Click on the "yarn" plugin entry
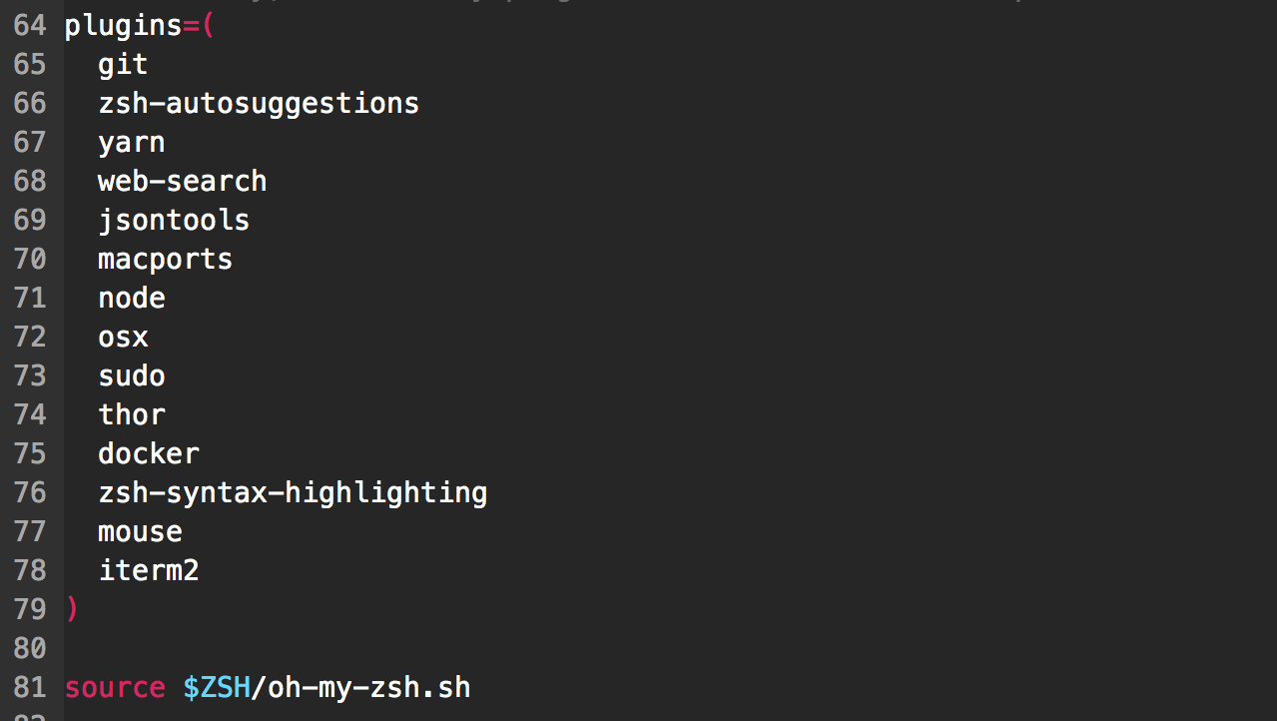 click(x=131, y=143)
